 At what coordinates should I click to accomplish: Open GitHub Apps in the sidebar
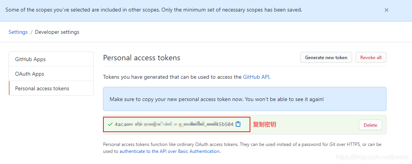click(x=30, y=59)
